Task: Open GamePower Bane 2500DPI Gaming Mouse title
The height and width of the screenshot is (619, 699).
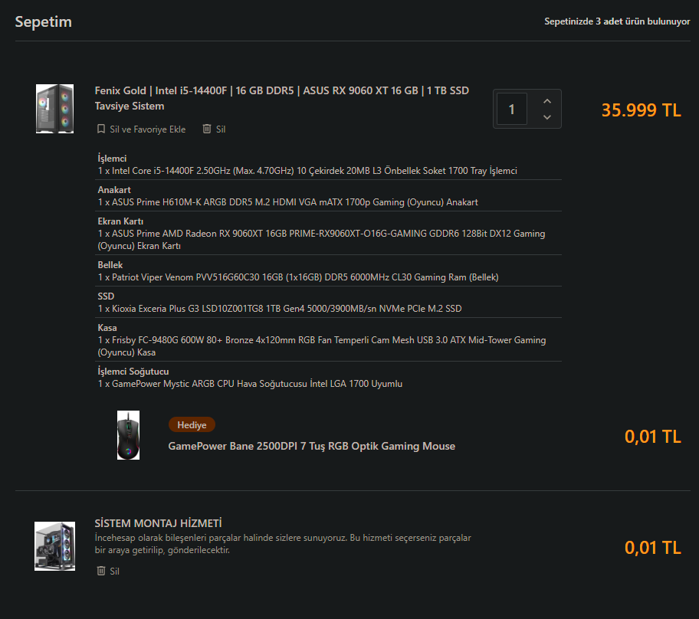Action: pyautogui.click(x=312, y=446)
